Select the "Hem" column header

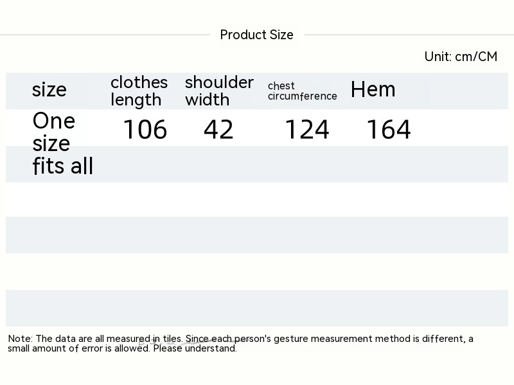click(x=373, y=89)
